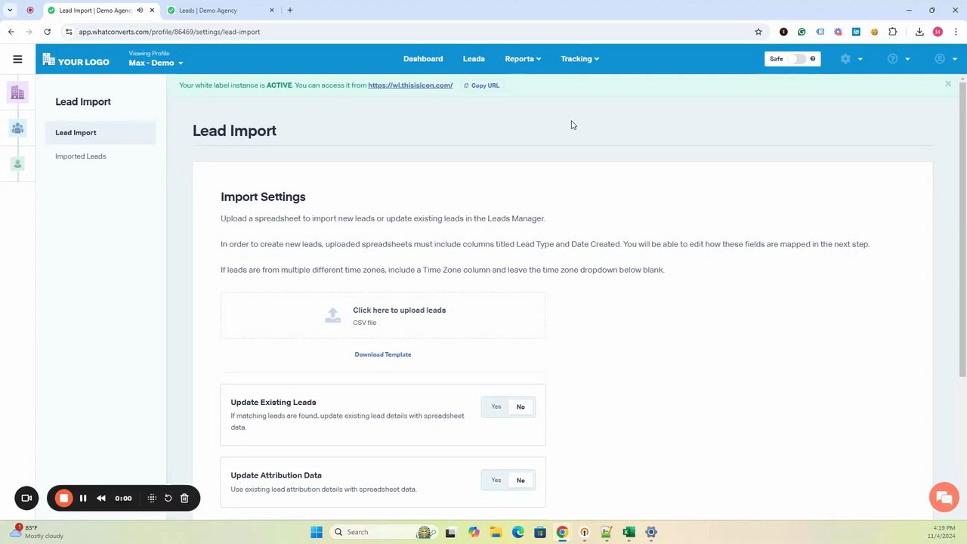
Task: Open the Dashboard page
Action: point(423,59)
